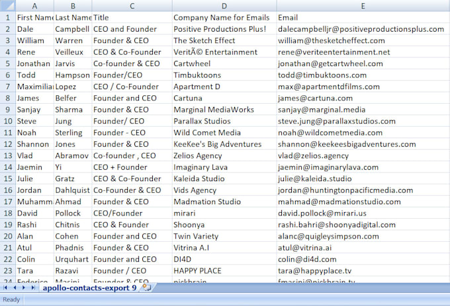Select cell containing 'Veilleux'
This screenshot has height=306, width=450.
pyautogui.click(x=73, y=52)
